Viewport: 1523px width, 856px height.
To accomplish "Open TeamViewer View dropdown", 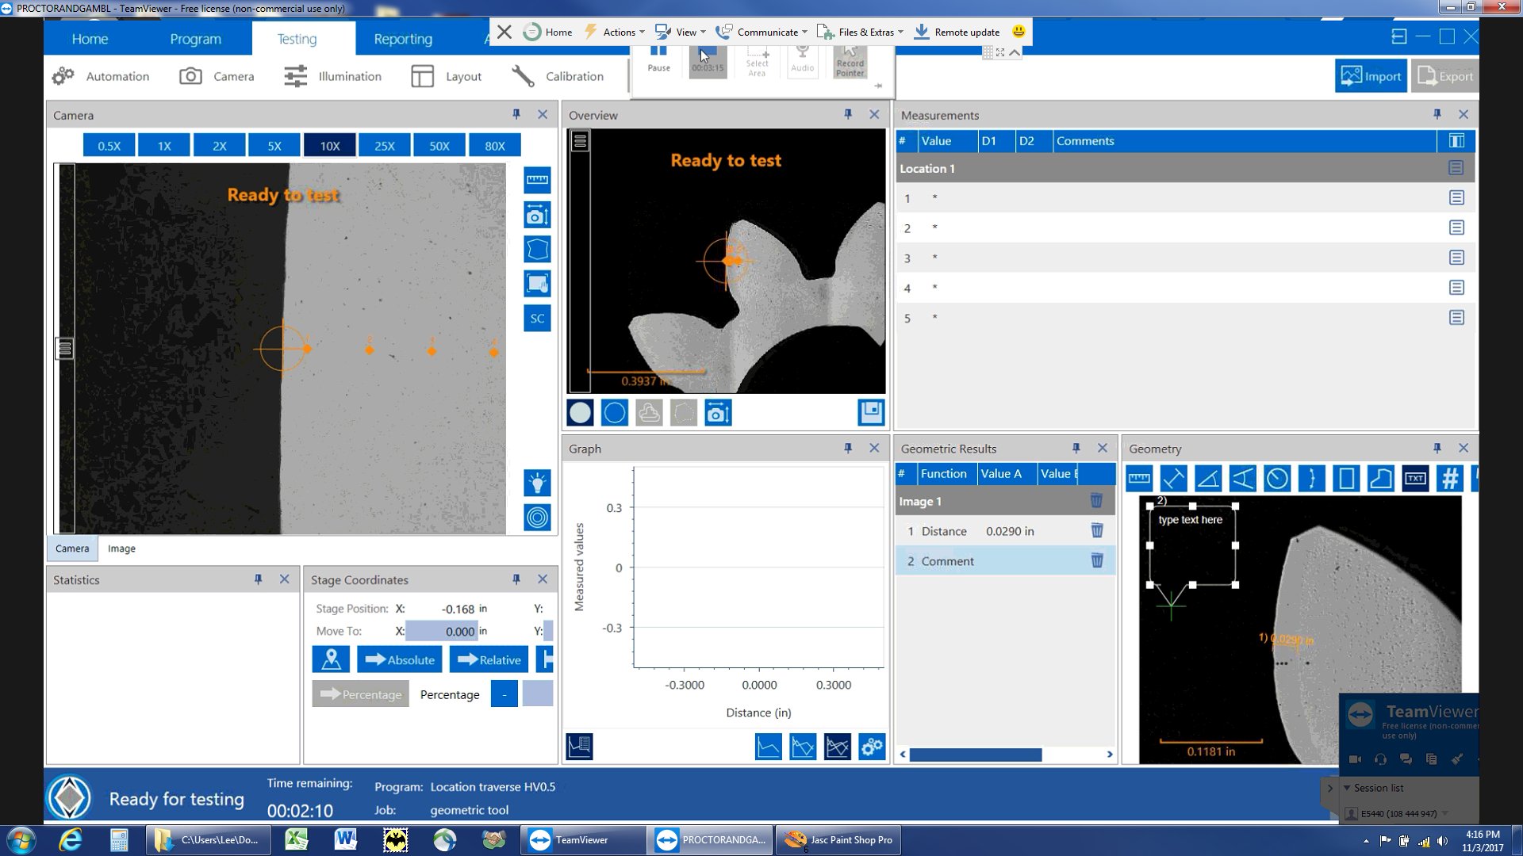I will [x=681, y=32].
